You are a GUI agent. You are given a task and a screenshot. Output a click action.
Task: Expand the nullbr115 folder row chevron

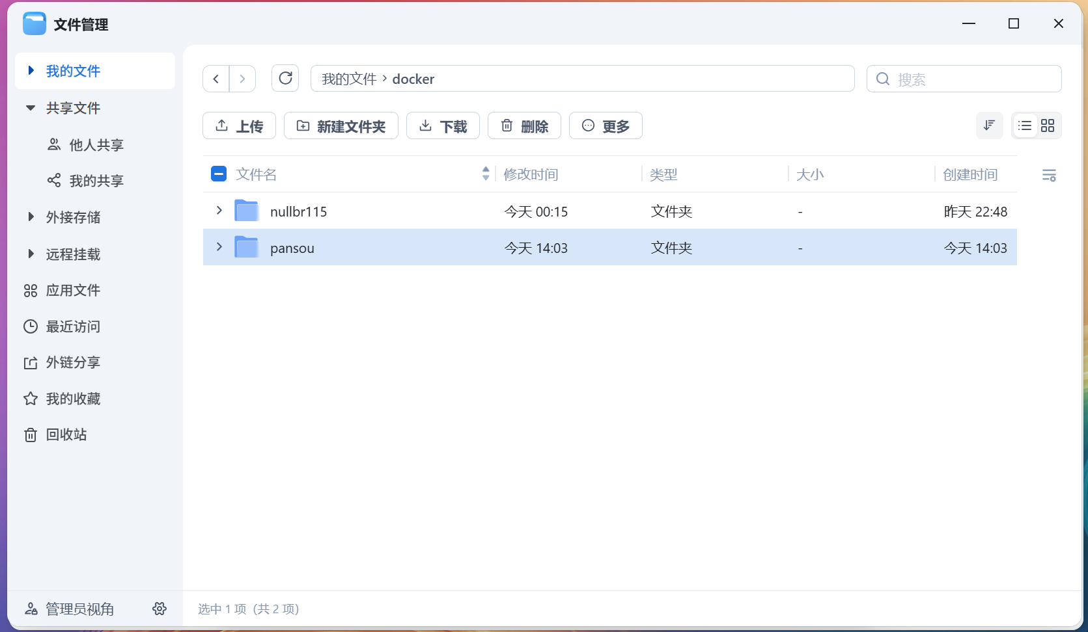tap(219, 211)
